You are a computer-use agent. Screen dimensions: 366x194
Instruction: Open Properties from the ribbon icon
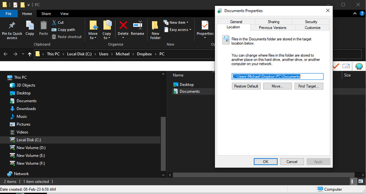tap(205, 26)
